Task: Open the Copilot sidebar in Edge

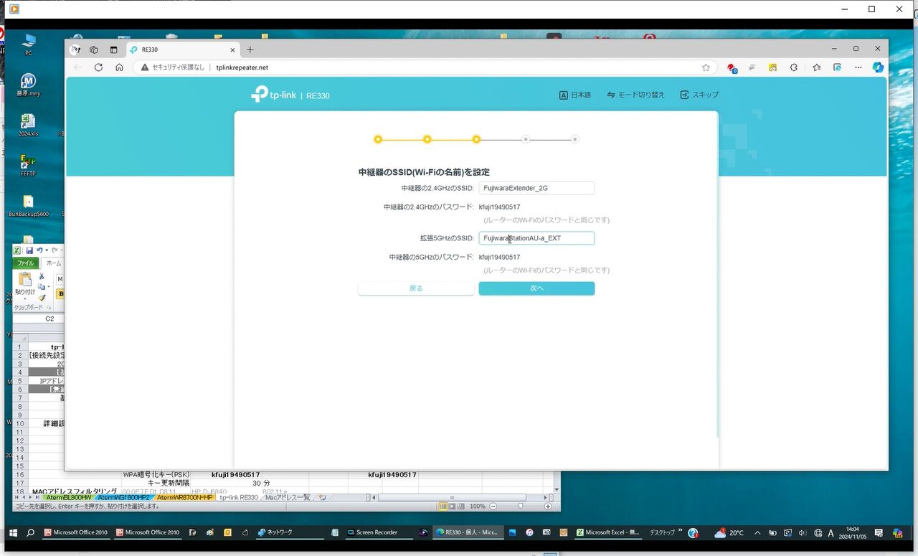Action: [878, 67]
